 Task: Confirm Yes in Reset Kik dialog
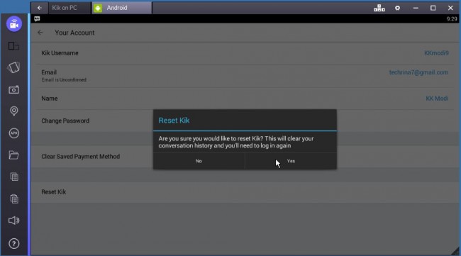click(291, 161)
